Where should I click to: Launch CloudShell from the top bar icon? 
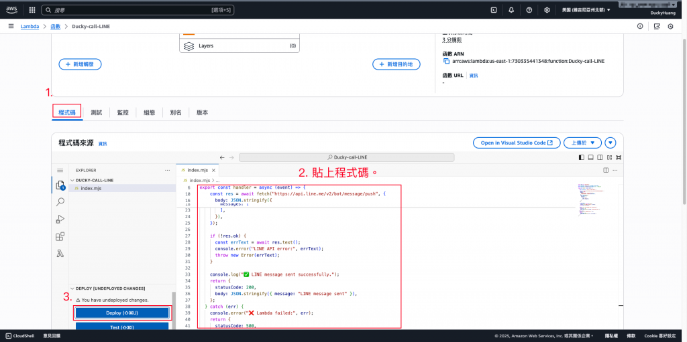(493, 10)
